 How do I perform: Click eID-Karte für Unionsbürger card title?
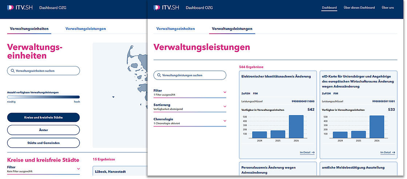click(x=358, y=81)
